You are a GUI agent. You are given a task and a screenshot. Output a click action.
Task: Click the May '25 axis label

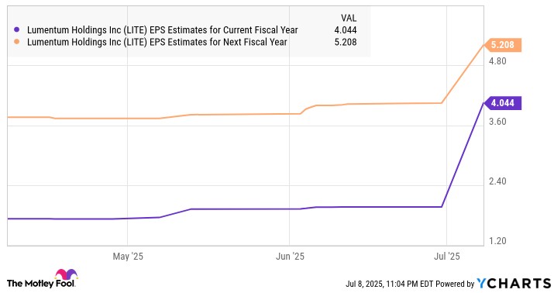[x=128, y=257]
